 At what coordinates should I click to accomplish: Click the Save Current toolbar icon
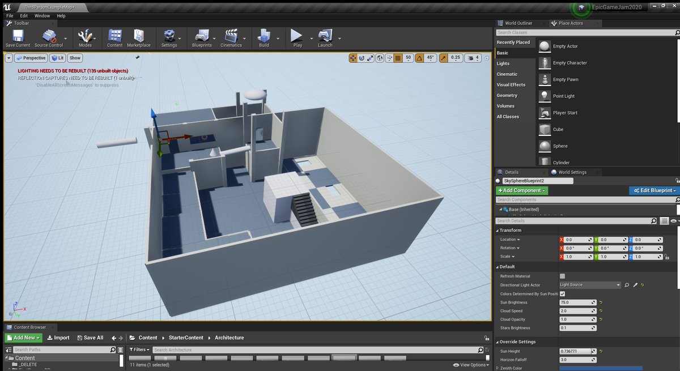pos(18,37)
